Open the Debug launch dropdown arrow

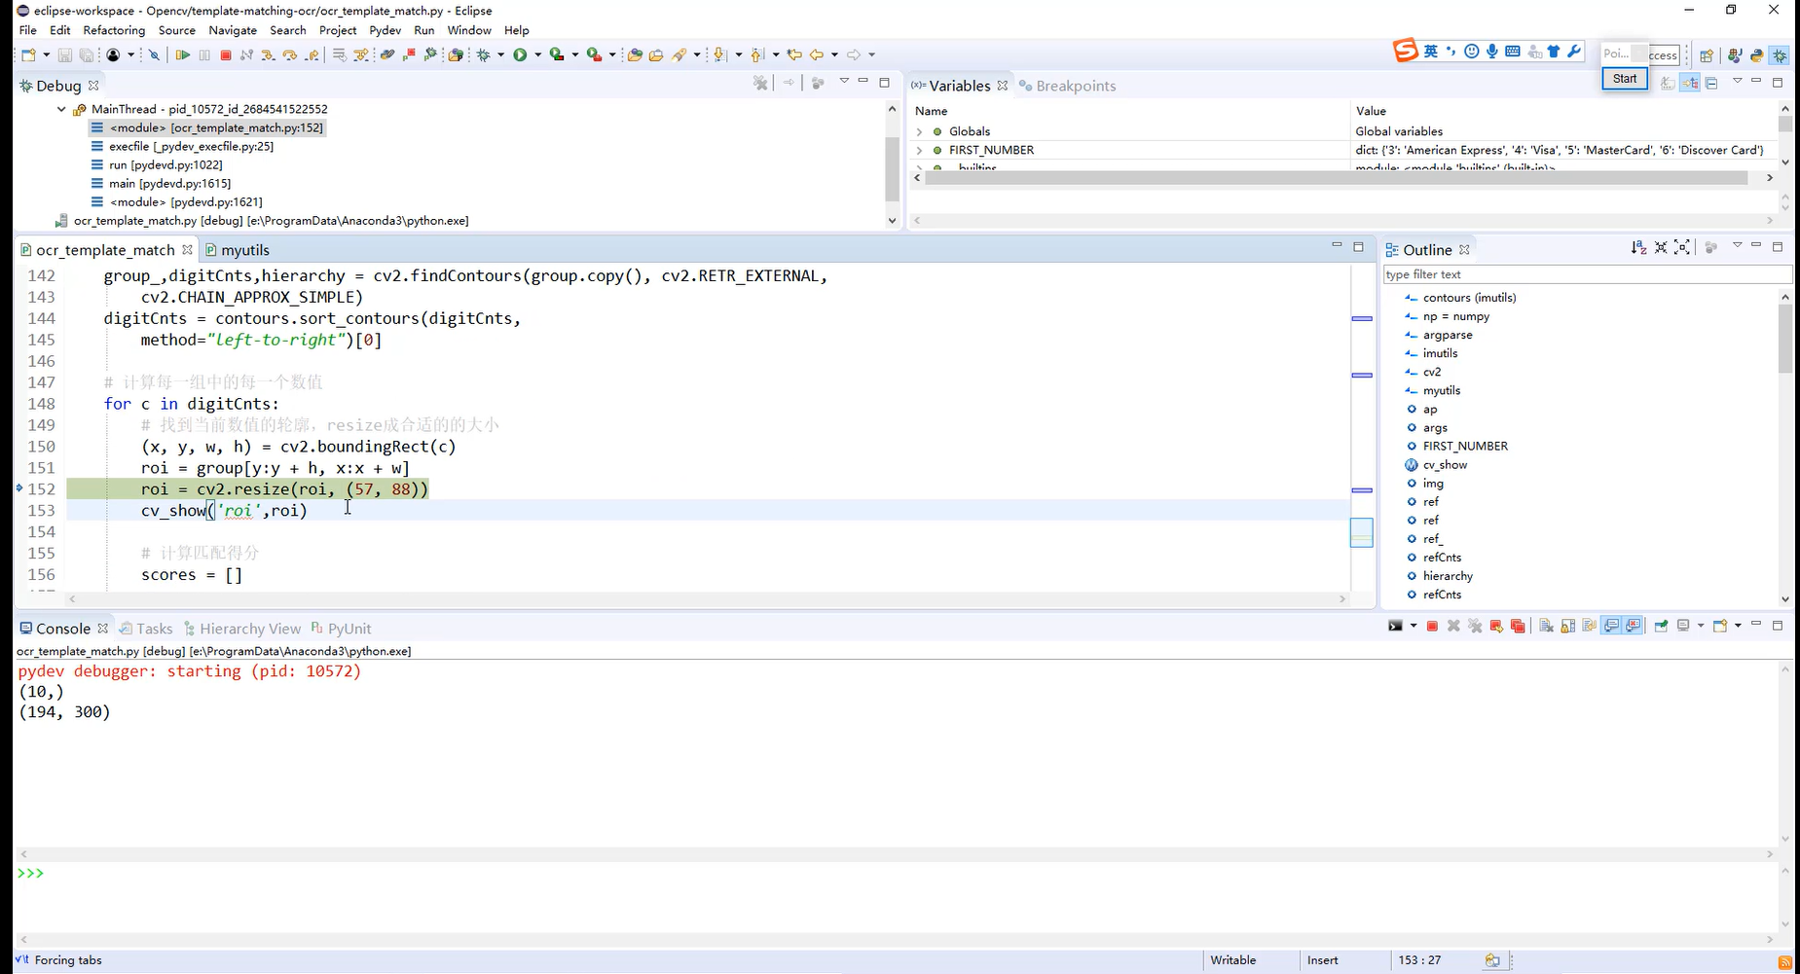500,54
